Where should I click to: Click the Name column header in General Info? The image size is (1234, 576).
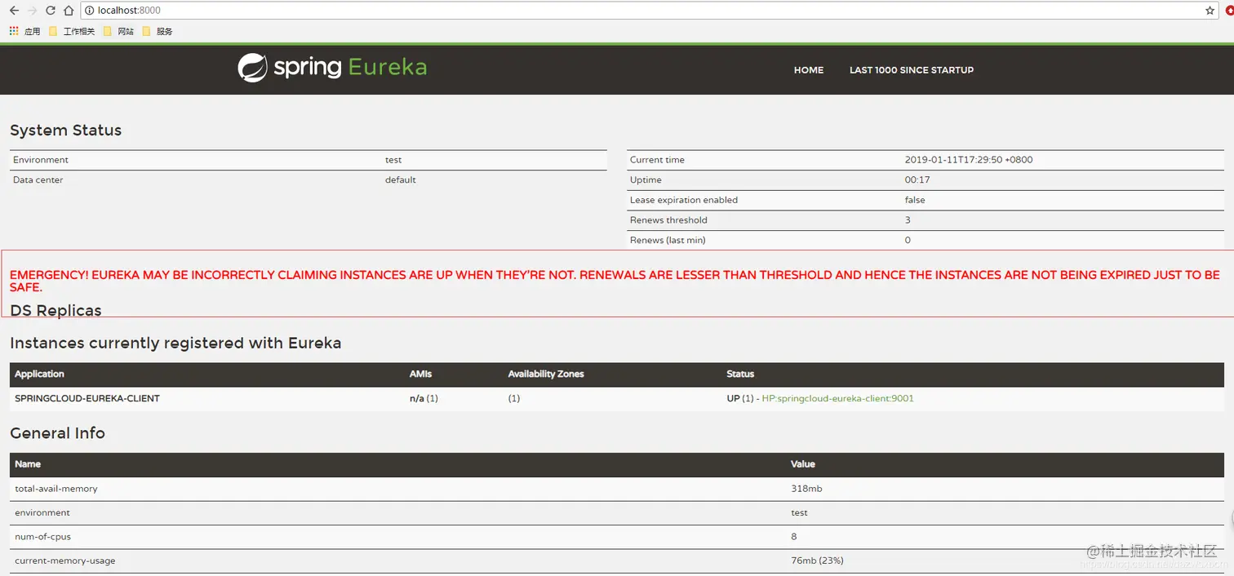pos(28,463)
